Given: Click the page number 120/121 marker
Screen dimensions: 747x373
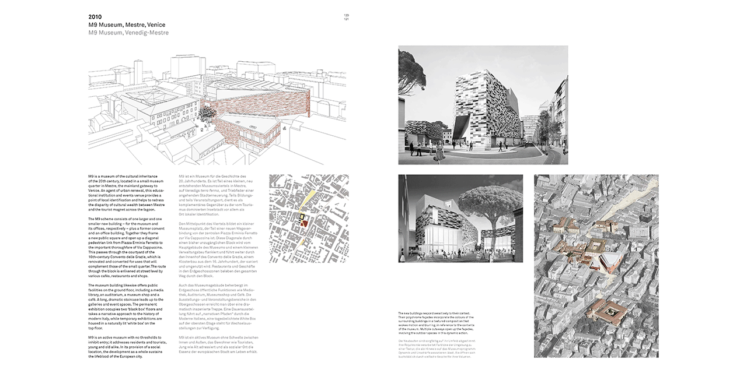Looking at the screenshot, I should tap(346, 17).
